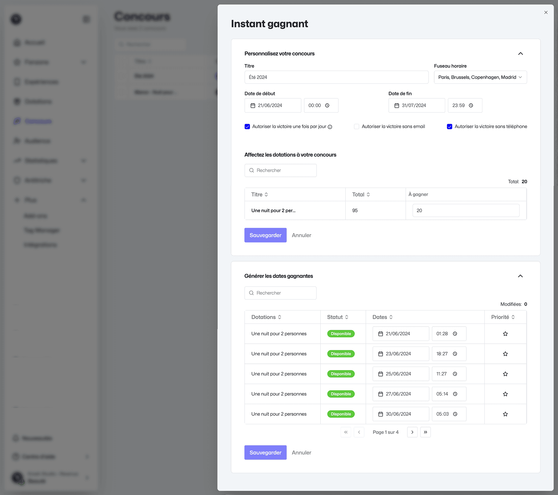Image resolution: width=558 pixels, height=495 pixels.
Task: Open Date de fin calendar 31/07/2024
Action: point(416,105)
